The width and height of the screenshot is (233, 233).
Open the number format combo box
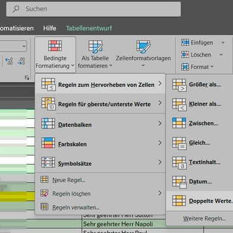pos(13,46)
